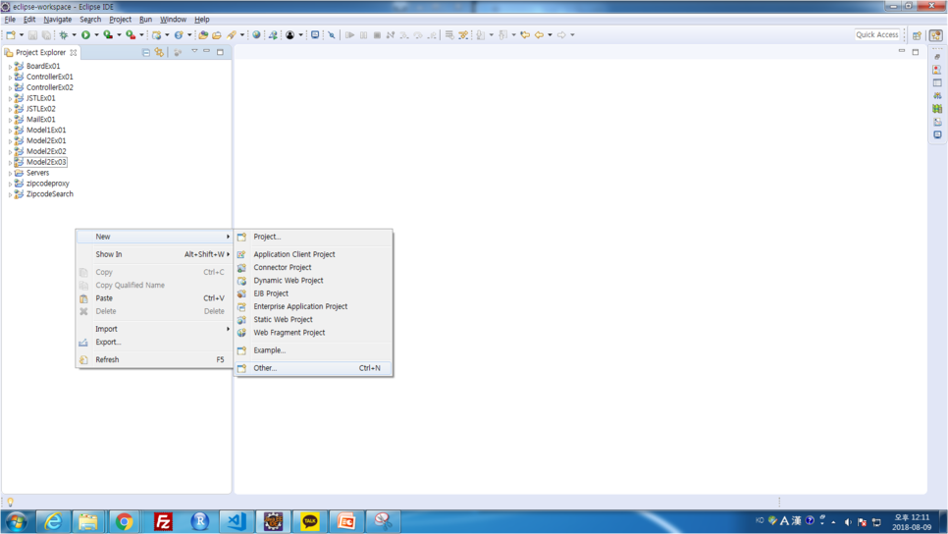Select the ControllerEx02 project

50,87
